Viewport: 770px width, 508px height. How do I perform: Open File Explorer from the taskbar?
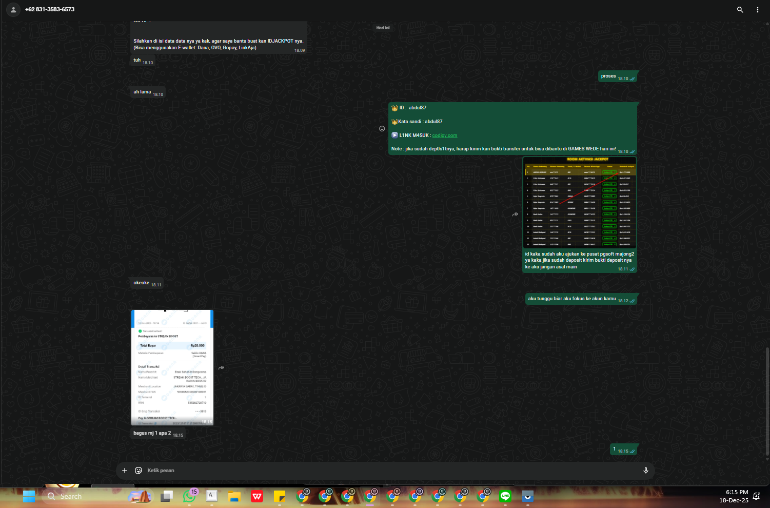tap(234, 496)
